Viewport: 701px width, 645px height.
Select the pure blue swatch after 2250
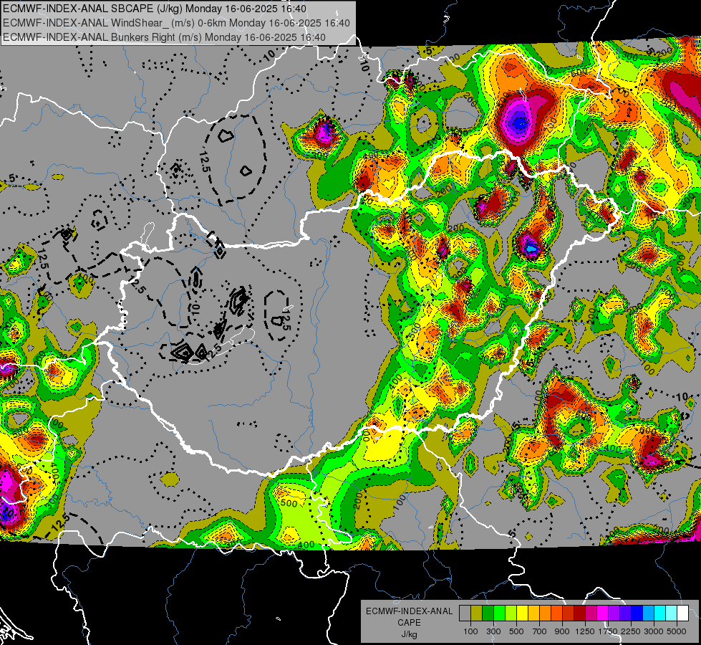tap(637, 613)
